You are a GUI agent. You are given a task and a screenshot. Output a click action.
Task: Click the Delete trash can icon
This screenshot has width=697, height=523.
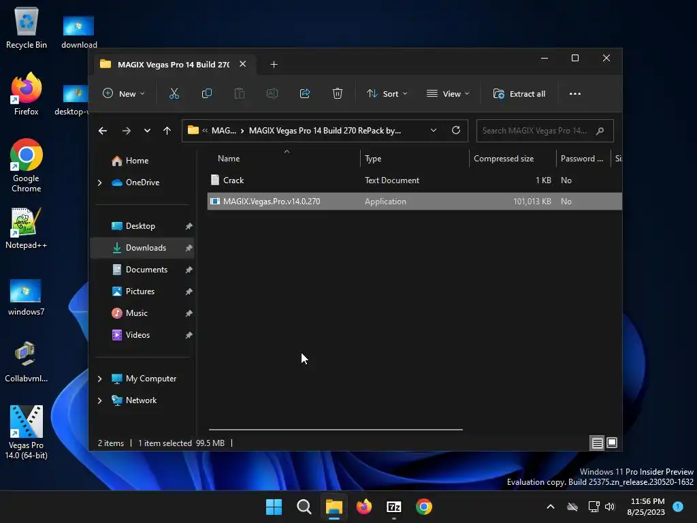[338, 94]
